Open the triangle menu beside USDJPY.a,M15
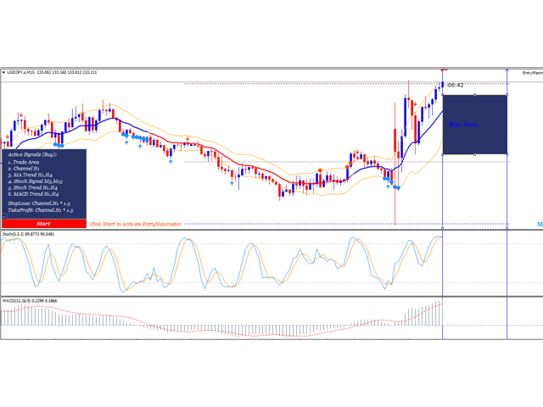The width and height of the screenshot is (543, 407). click(x=3, y=73)
